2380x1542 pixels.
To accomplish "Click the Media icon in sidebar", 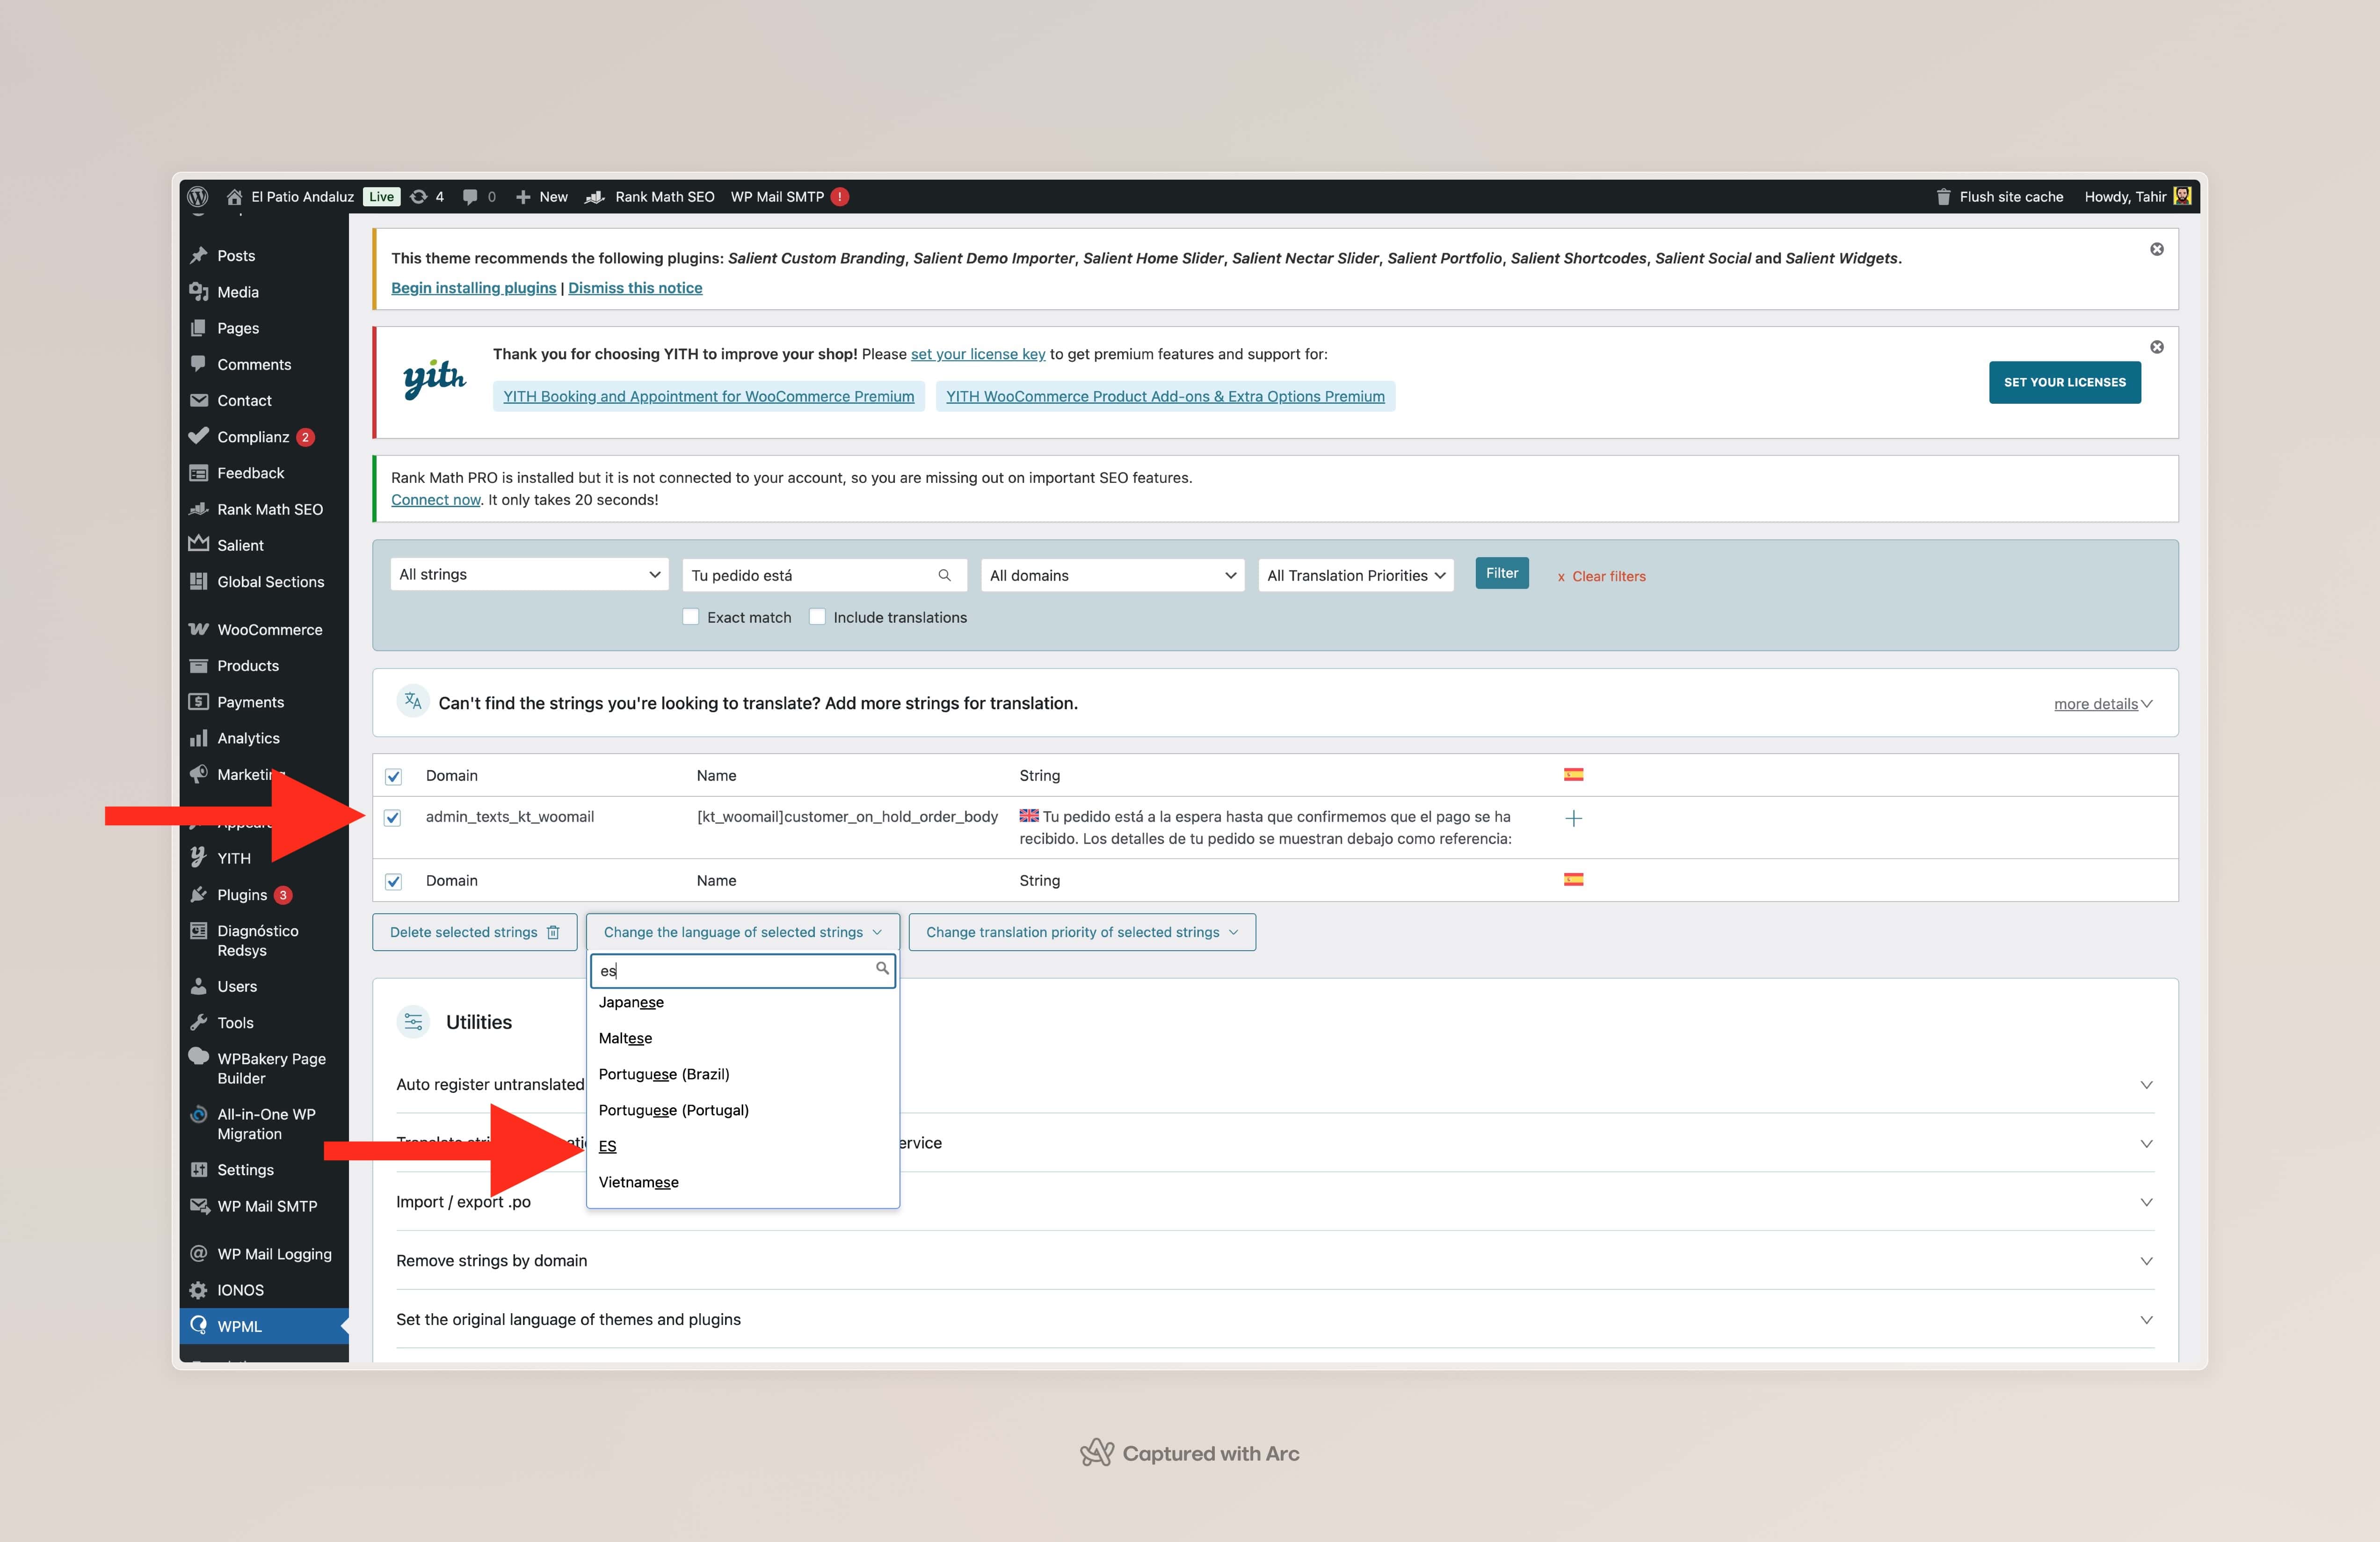I will click(199, 291).
